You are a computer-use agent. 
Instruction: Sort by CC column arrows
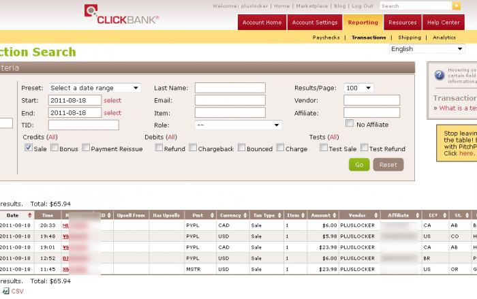pos(444,215)
